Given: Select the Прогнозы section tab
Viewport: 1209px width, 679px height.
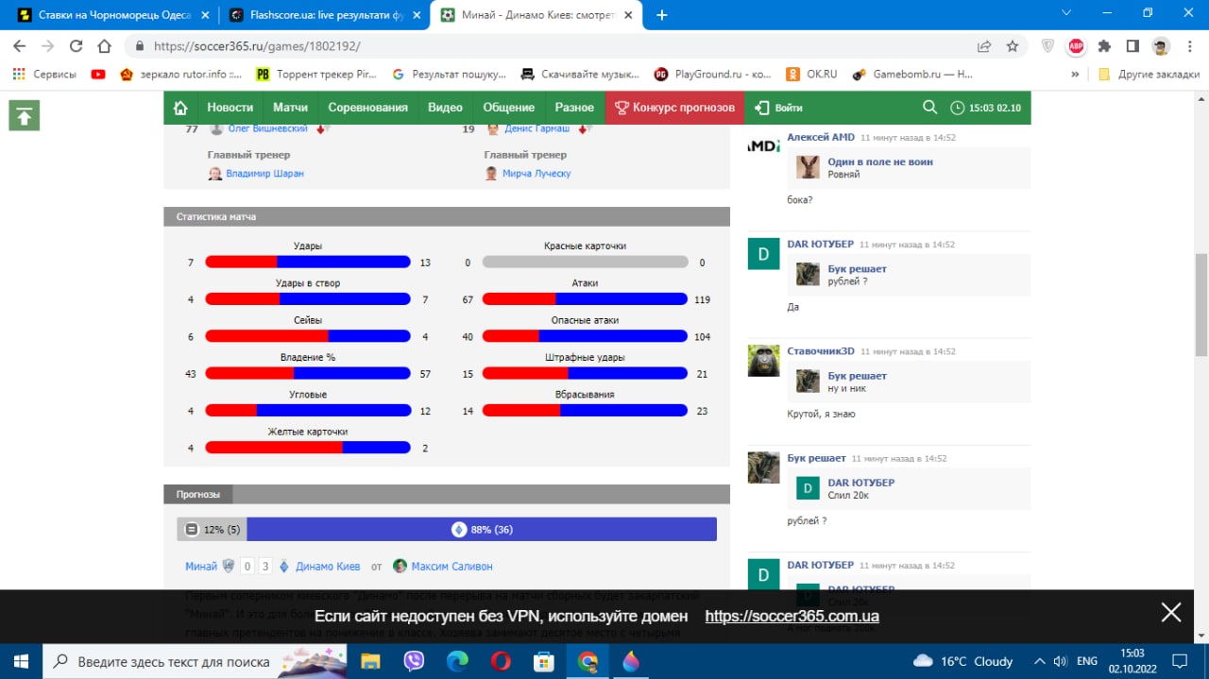Looking at the screenshot, I should click(198, 494).
